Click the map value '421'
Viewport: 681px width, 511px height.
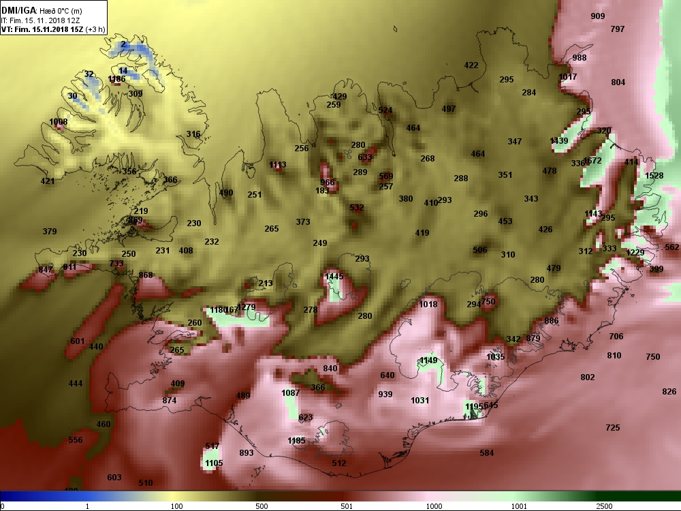(48, 181)
